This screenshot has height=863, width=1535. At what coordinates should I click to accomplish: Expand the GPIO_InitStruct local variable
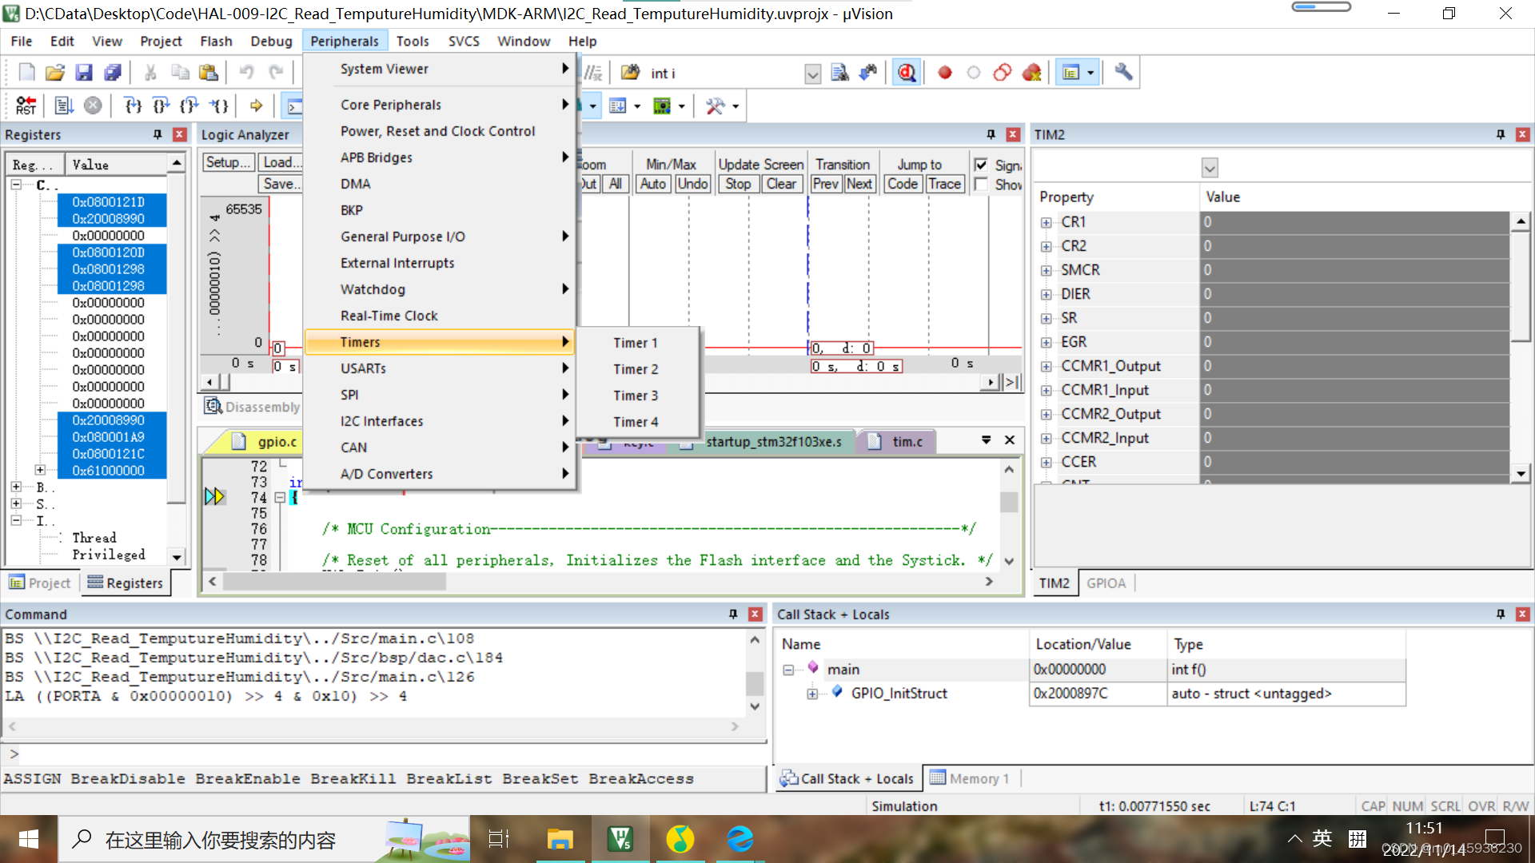(812, 694)
